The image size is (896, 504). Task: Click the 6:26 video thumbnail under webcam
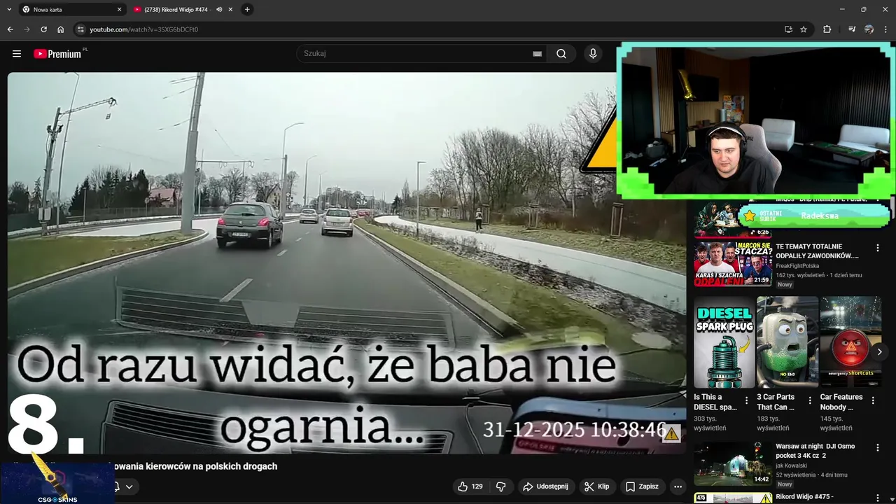point(733,220)
